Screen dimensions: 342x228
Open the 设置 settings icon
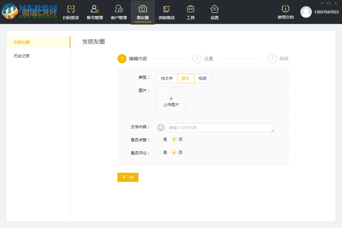coord(214,11)
